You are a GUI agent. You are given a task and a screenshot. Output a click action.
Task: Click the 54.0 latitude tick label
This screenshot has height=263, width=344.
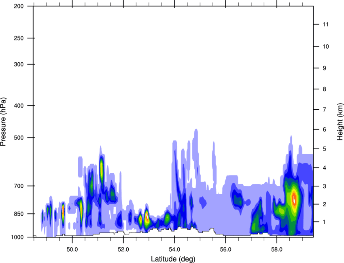pos(174,249)
